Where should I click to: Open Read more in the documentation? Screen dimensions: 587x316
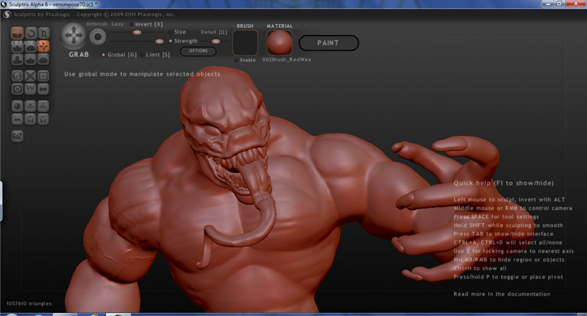[502, 294]
